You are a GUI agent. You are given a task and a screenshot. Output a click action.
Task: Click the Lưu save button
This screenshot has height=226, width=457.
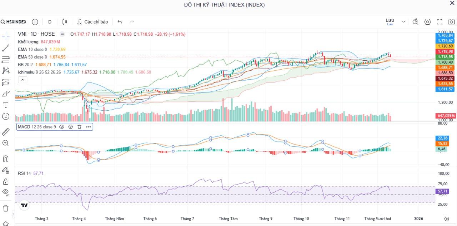(390, 22)
